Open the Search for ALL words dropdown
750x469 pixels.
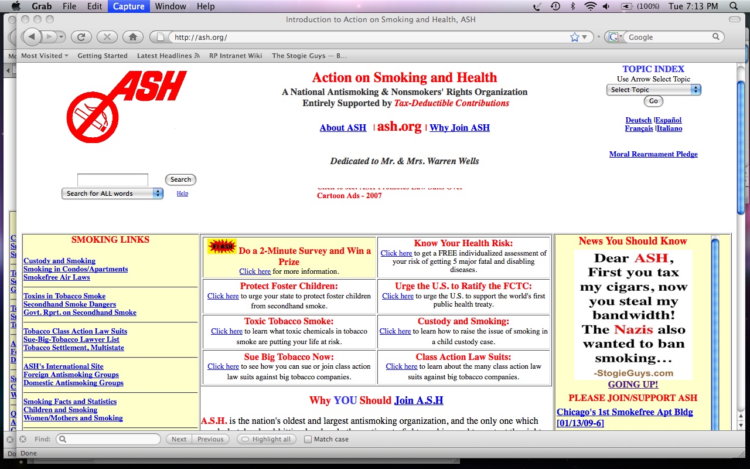coord(112,193)
